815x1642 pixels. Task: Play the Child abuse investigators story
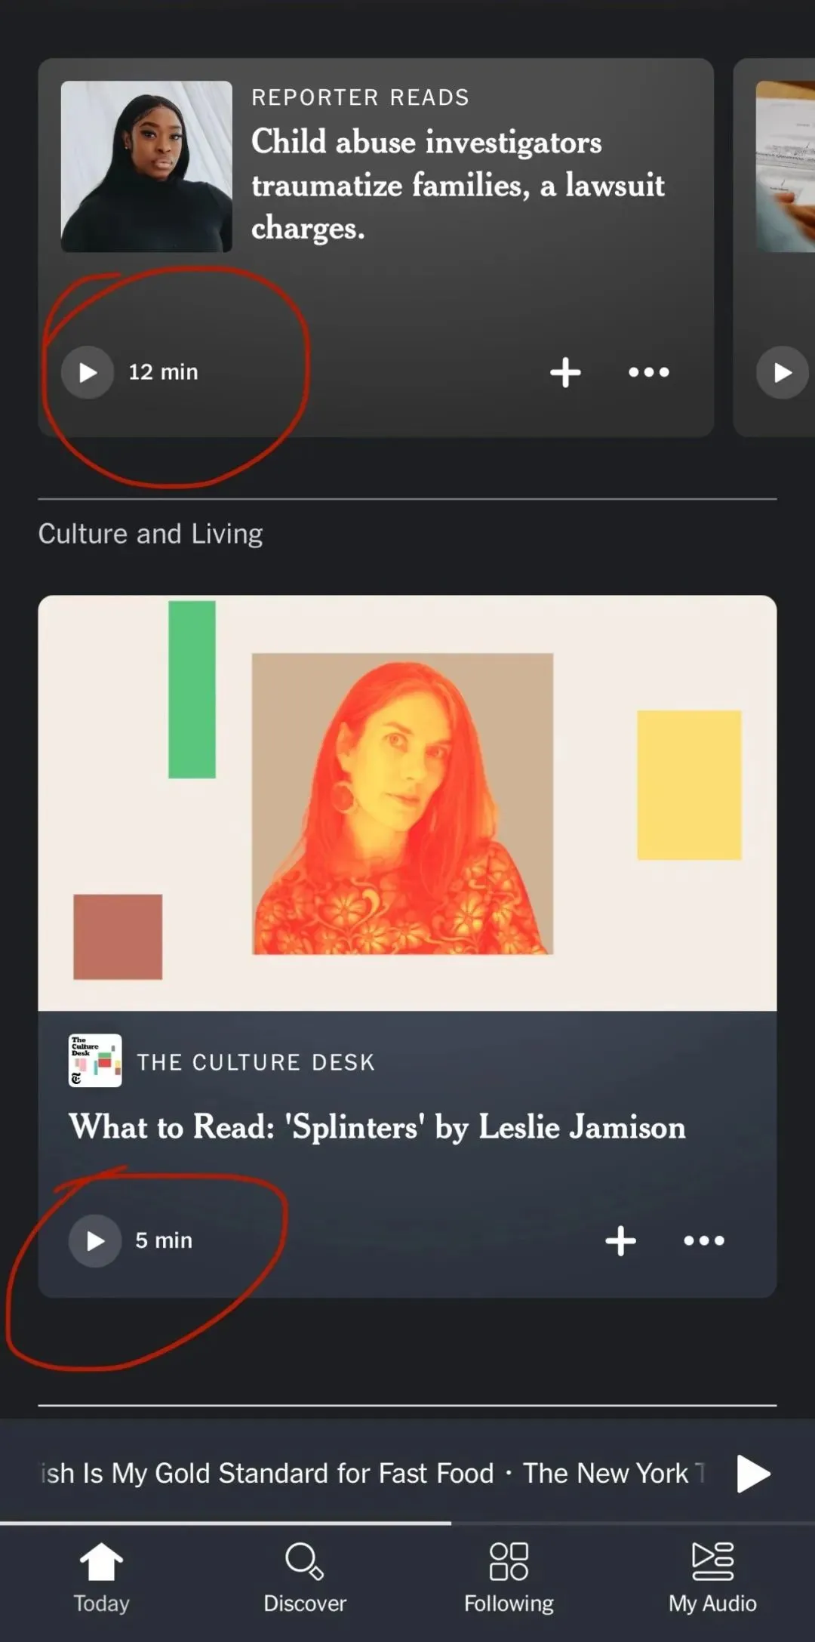coord(88,372)
